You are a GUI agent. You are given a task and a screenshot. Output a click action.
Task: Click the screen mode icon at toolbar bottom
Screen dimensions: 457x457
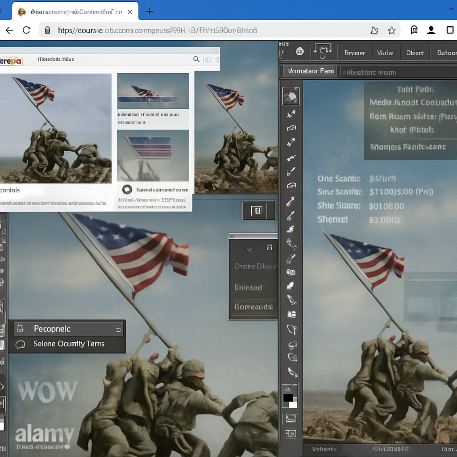(291, 433)
